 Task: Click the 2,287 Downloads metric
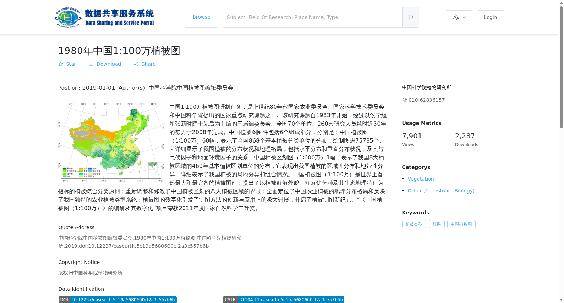(x=466, y=139)
